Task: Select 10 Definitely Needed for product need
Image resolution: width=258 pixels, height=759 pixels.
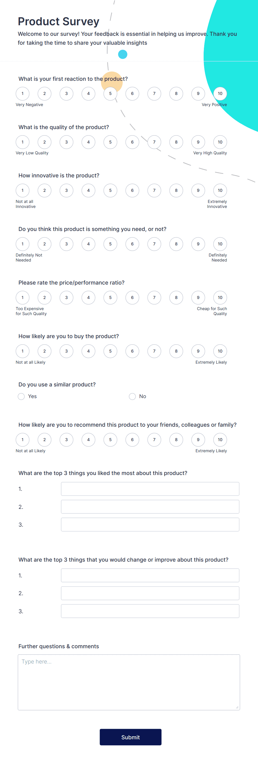Action: pyautogui.click(x=220, y=244)
